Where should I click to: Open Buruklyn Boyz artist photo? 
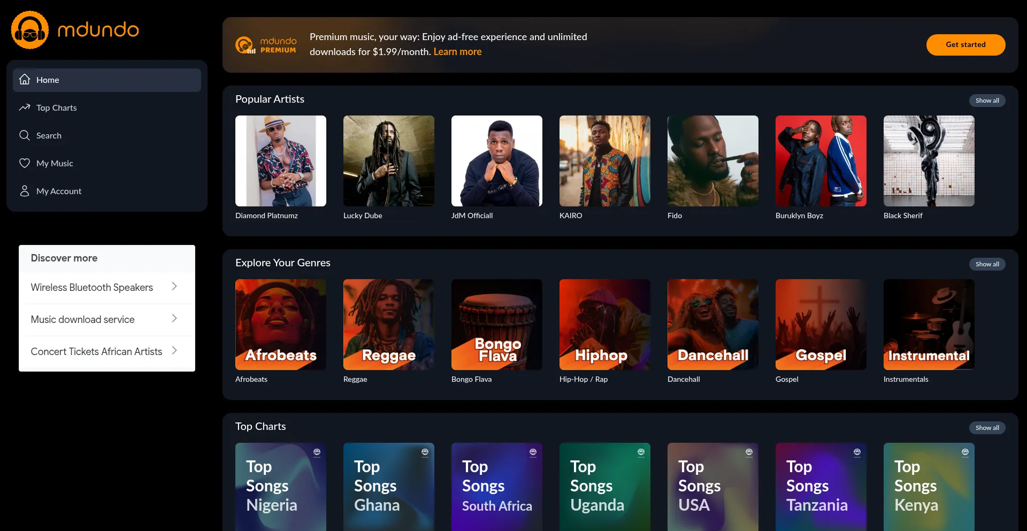(821, 161)
